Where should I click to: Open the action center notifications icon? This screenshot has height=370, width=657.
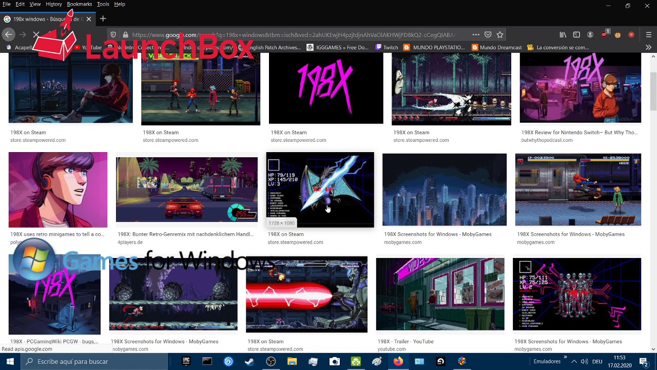pos(643,361)
